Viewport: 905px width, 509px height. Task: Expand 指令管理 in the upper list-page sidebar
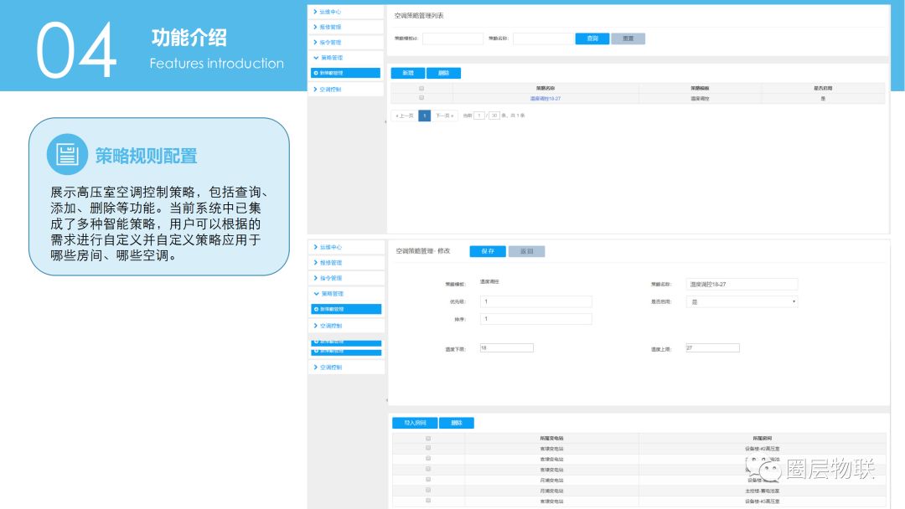[346, 42]
